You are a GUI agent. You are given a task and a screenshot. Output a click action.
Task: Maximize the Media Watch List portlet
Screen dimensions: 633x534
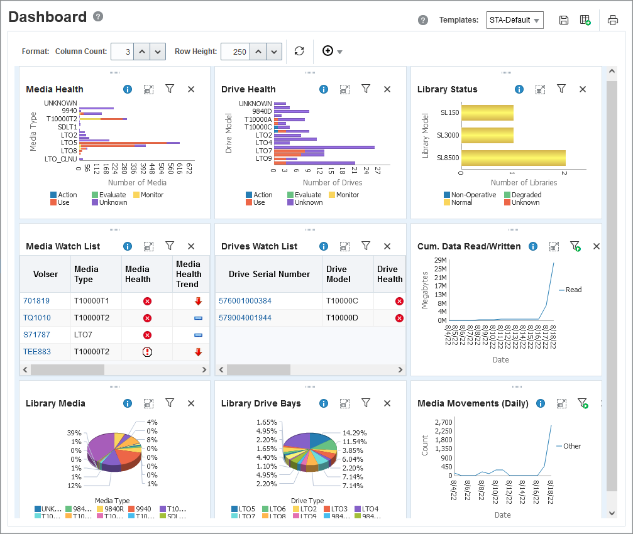click(148, 246)
